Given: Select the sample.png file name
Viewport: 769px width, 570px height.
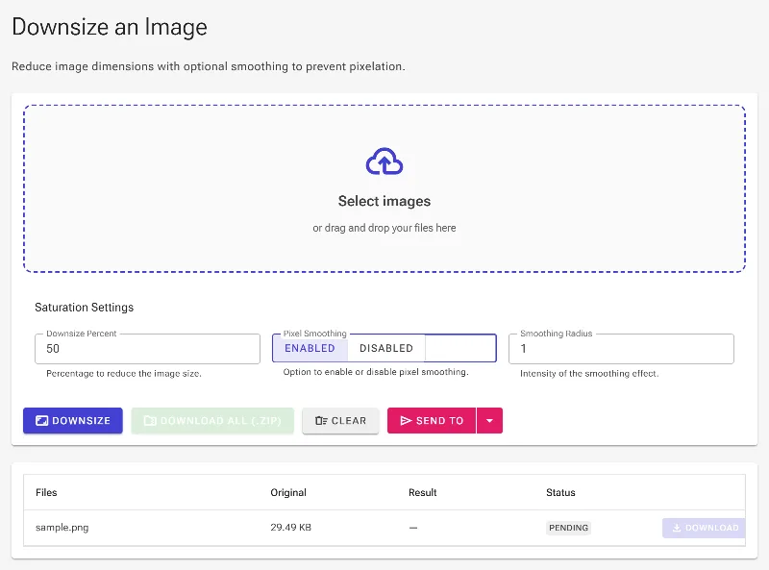Looking at the screenshot, I should (62, 528).
